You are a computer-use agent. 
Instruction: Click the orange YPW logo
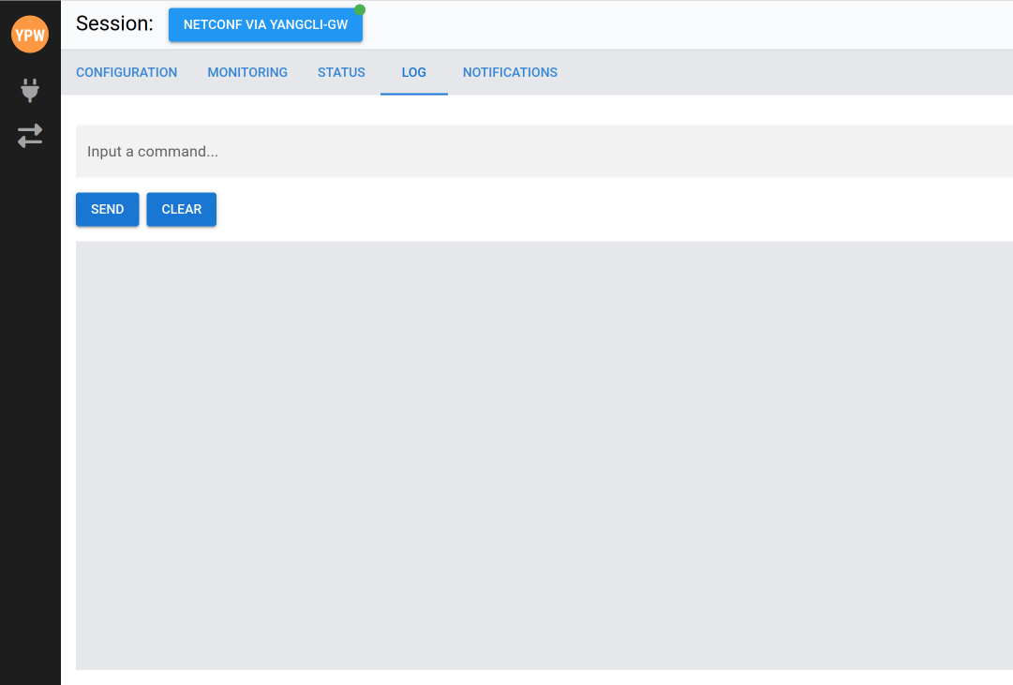tap(30, 35)
